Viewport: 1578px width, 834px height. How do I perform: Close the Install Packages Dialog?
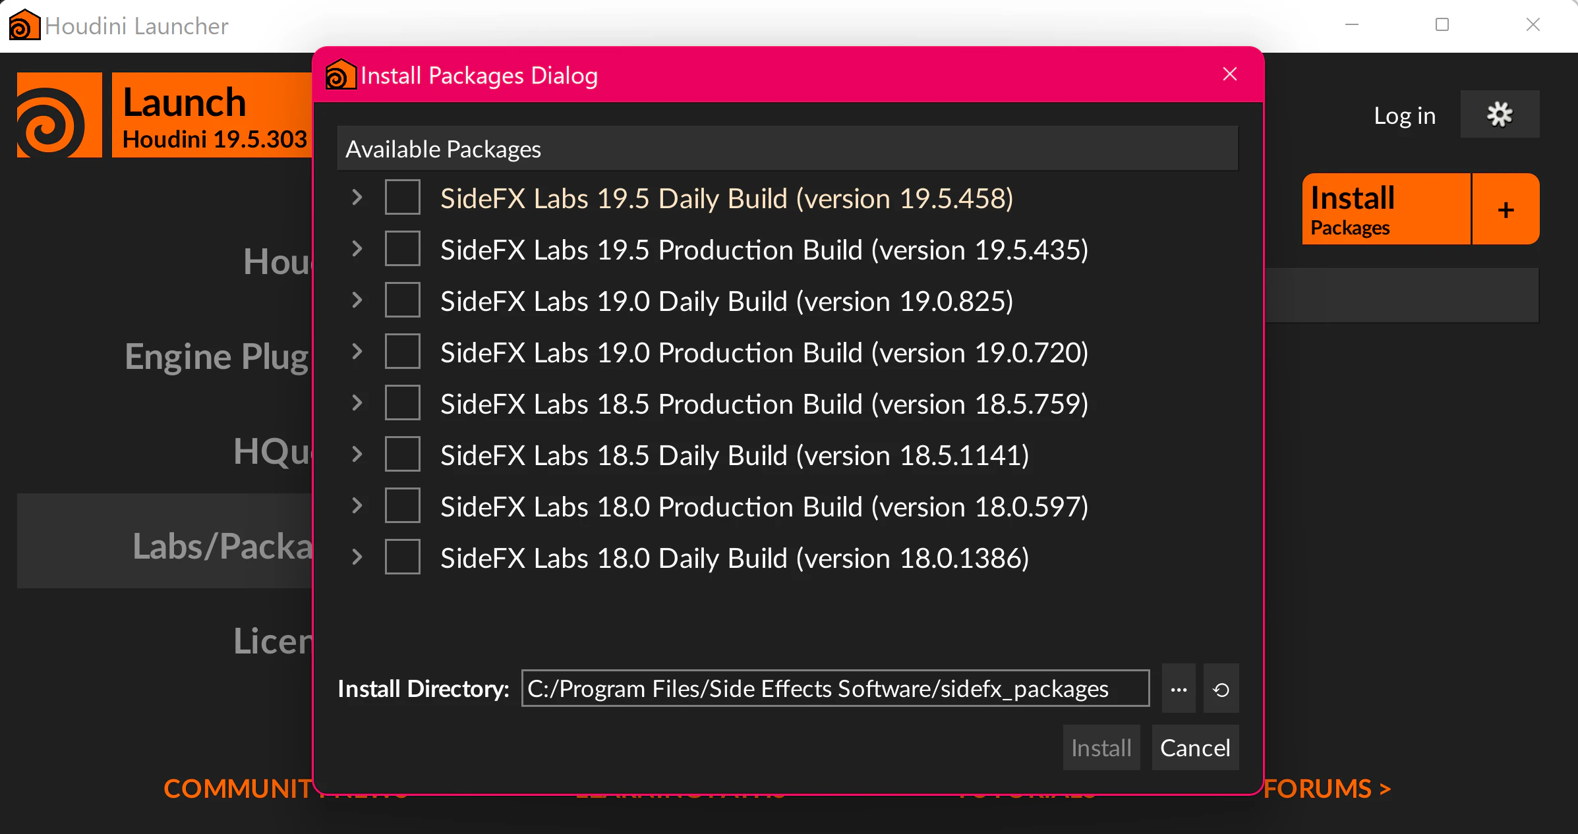[1229, 74]
